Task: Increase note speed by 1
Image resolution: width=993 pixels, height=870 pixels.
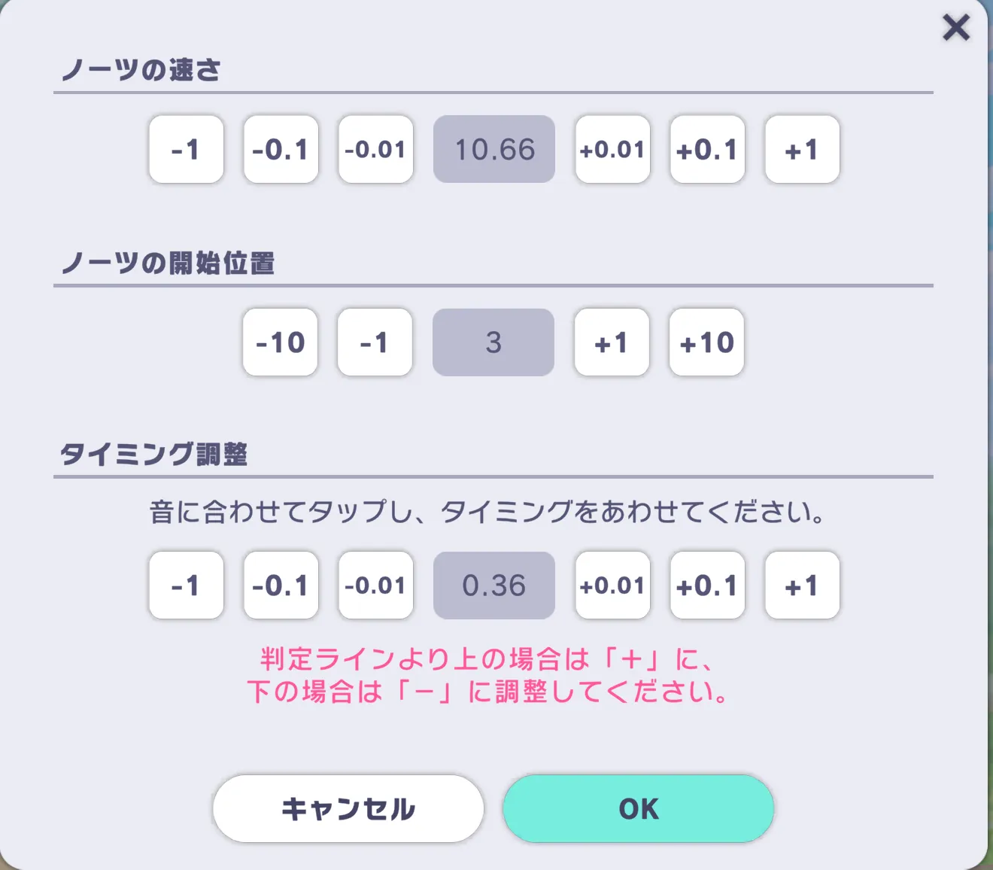Action: (x=802, y=149)
